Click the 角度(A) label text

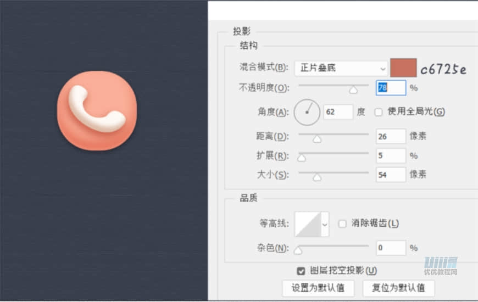pos(273,112)
